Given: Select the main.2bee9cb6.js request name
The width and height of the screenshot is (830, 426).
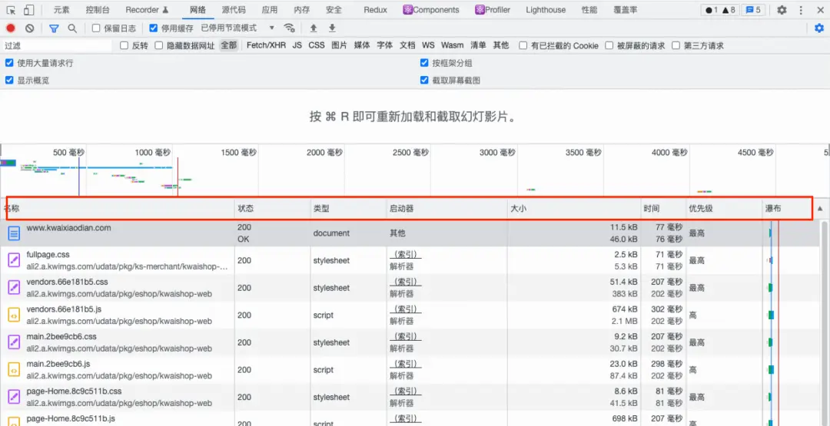Looking at the screenshot, I should point(58,364).
